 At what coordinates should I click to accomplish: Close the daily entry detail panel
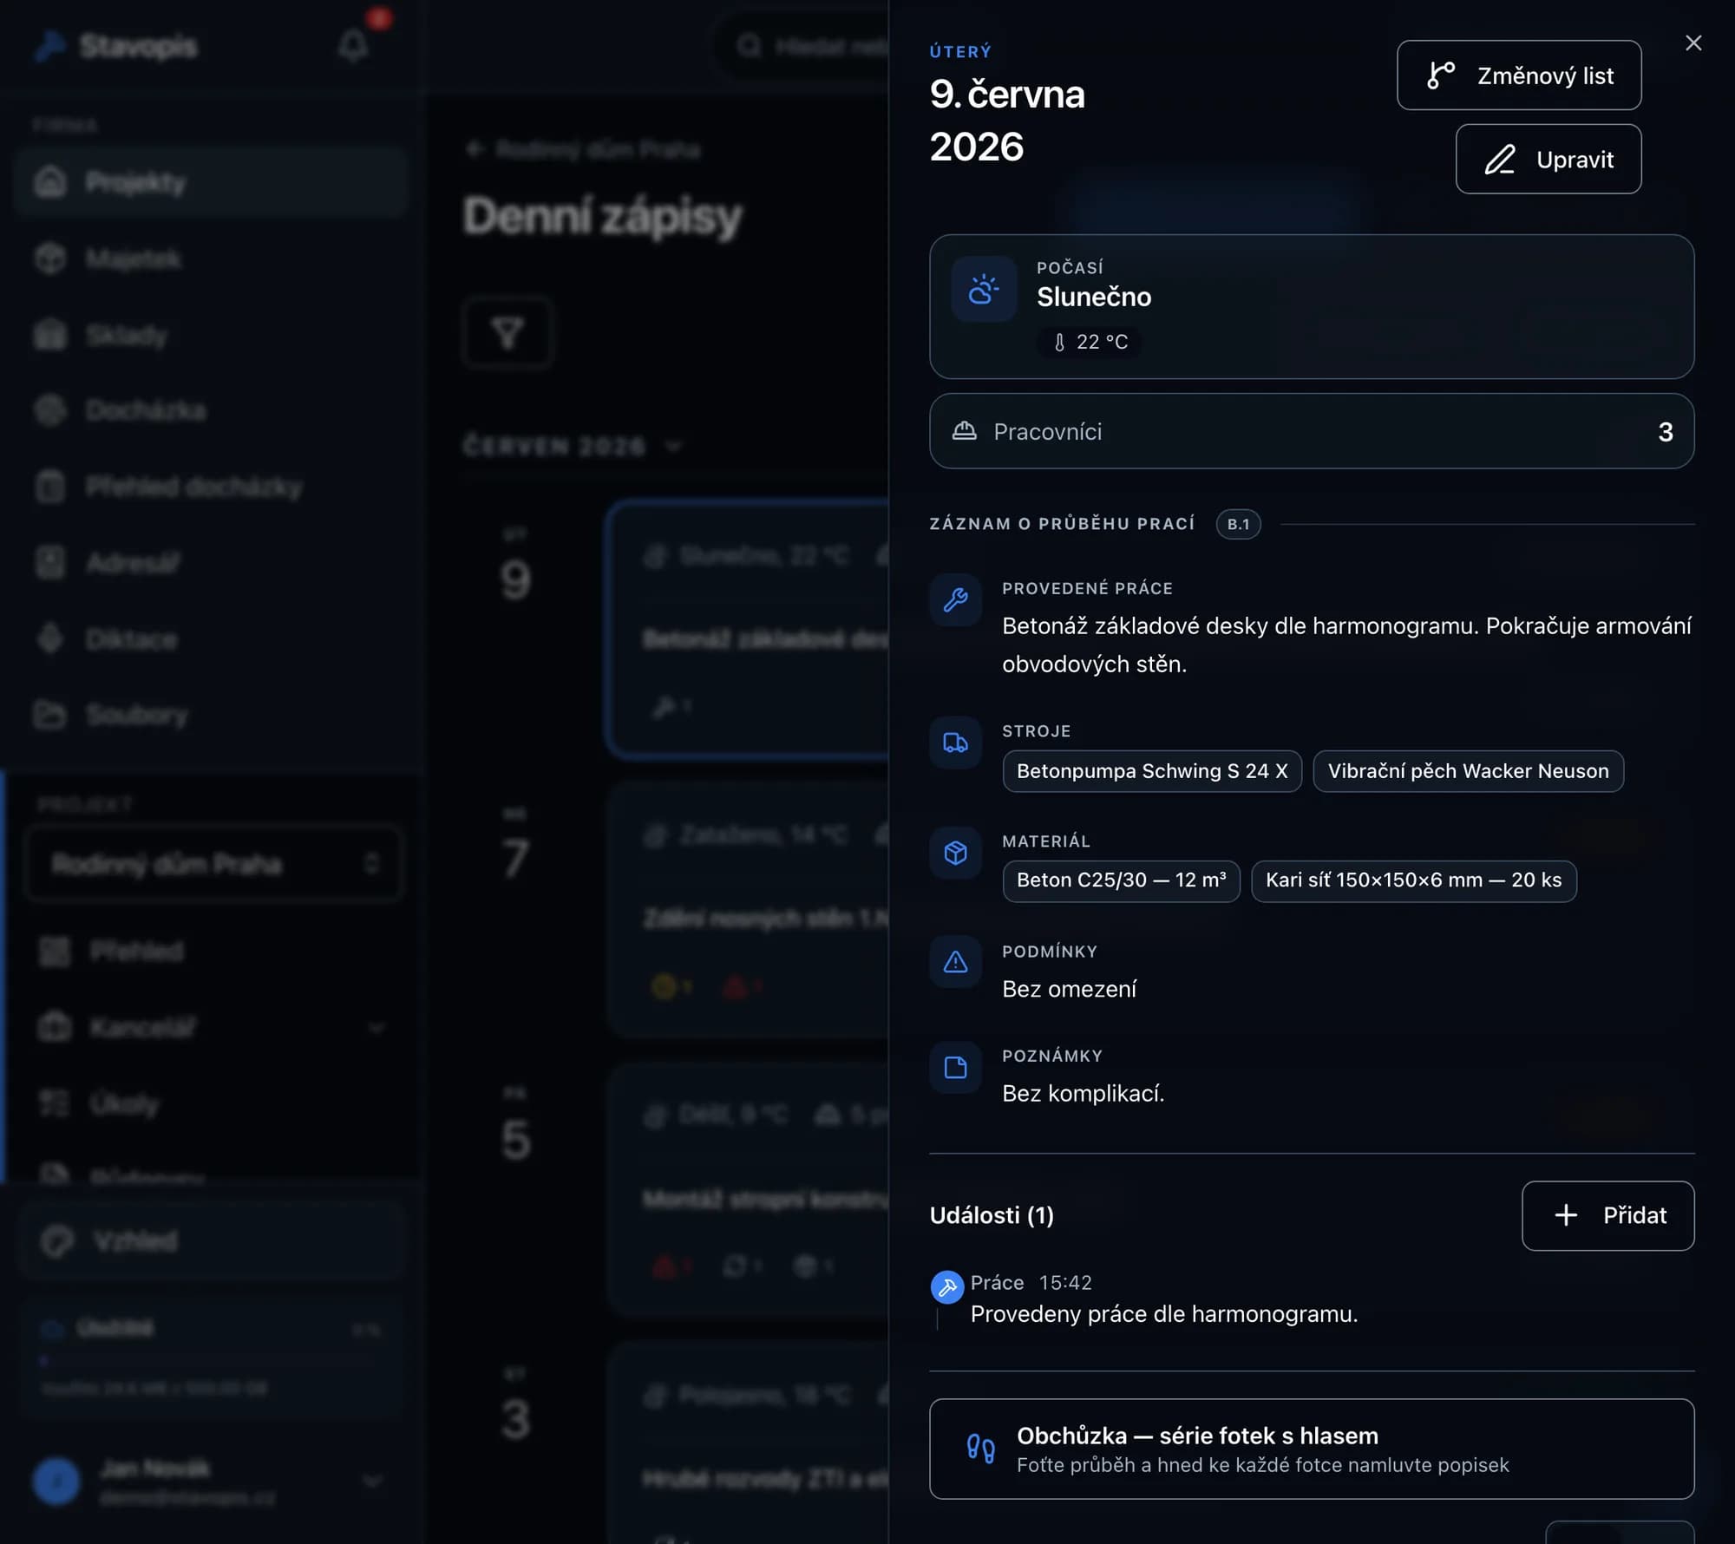click(1692, 43)
